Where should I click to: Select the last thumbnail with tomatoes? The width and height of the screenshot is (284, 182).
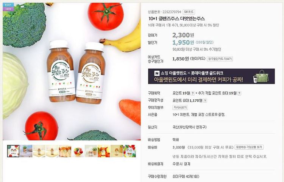click(x=130, y=151)
